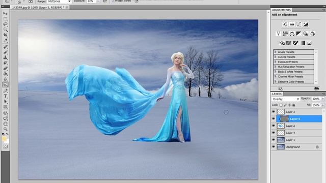This screenshot has height=183, width=326.
Task: Toggle Quick Mask mode
Action: (x=6, y=147)
